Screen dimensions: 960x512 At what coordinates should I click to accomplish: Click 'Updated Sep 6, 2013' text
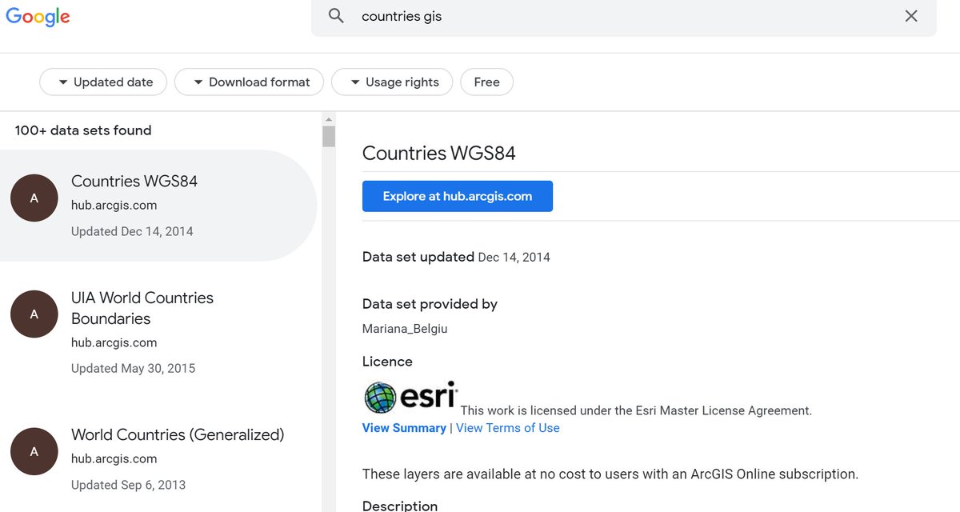click(x=129, y=485)
